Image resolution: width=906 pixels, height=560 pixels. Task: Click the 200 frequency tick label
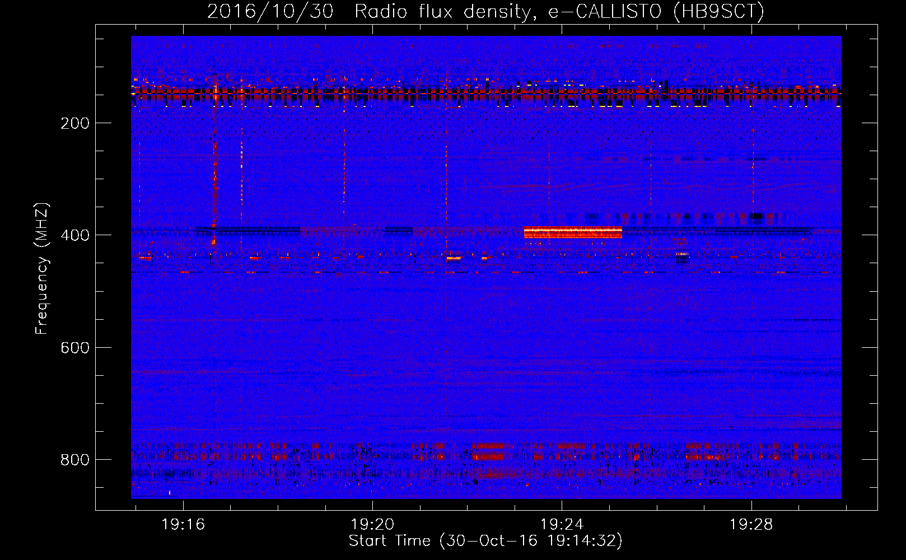coord(75,123)
